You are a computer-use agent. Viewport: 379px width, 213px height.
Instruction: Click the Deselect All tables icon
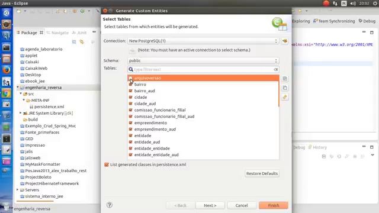coord(285,88)
